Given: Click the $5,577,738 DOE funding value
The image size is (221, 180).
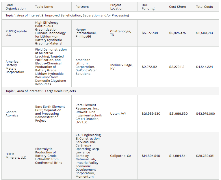Looking at the screenshot, I should tap(150, 33).
